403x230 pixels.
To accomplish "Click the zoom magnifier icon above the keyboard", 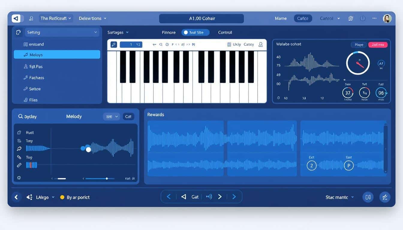I will (x=161, y=44).
